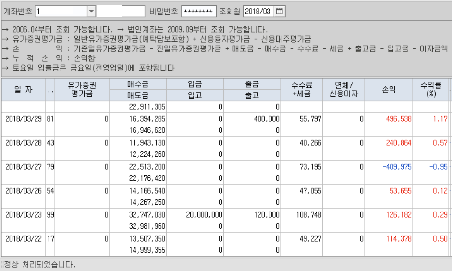Screen dimensions: 452x271
Task: Select the 2018/03/29 date row
Action: coord(24,118)
